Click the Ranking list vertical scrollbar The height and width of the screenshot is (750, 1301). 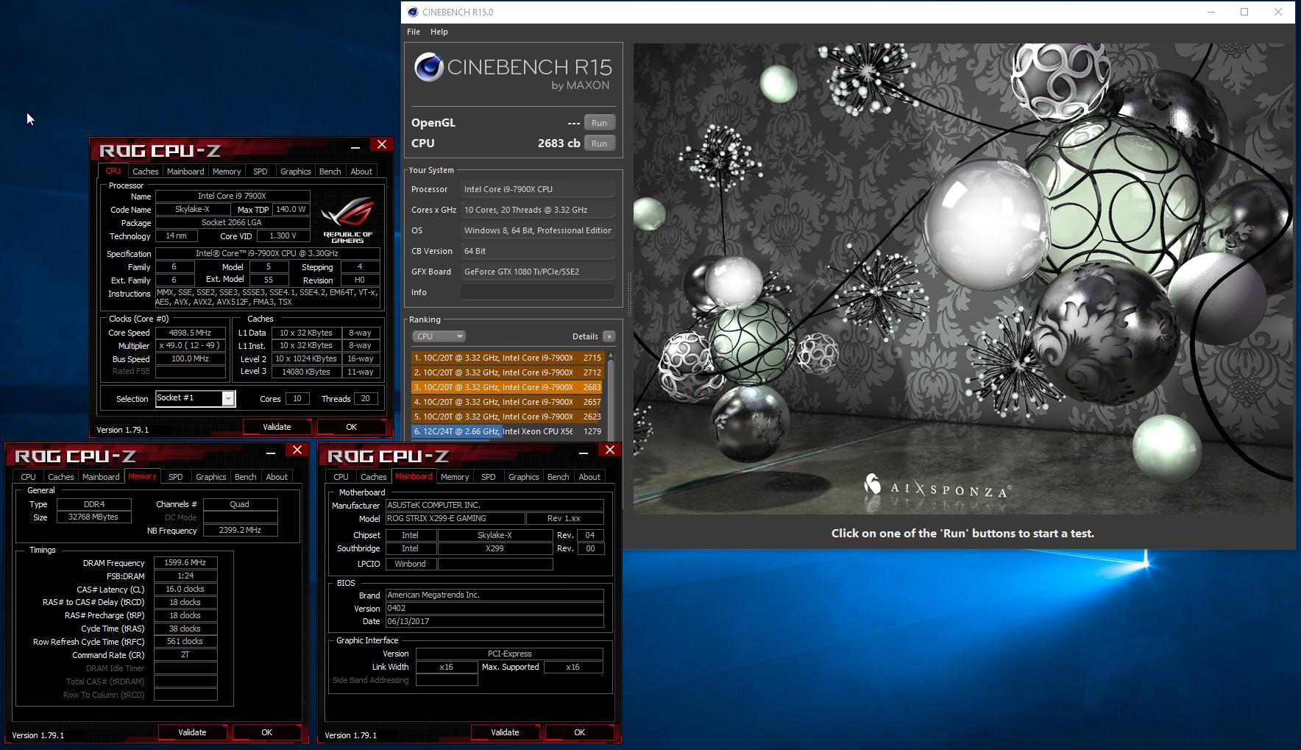point(611,395)
